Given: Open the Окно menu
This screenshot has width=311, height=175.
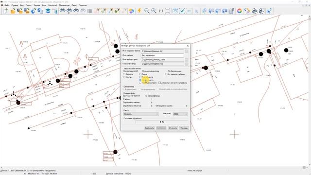Looking at the screenshot, I should [74, 5].
